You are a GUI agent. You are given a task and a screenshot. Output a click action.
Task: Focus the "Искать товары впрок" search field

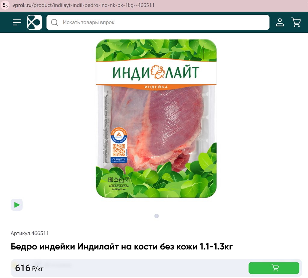[x=158, y=22]
